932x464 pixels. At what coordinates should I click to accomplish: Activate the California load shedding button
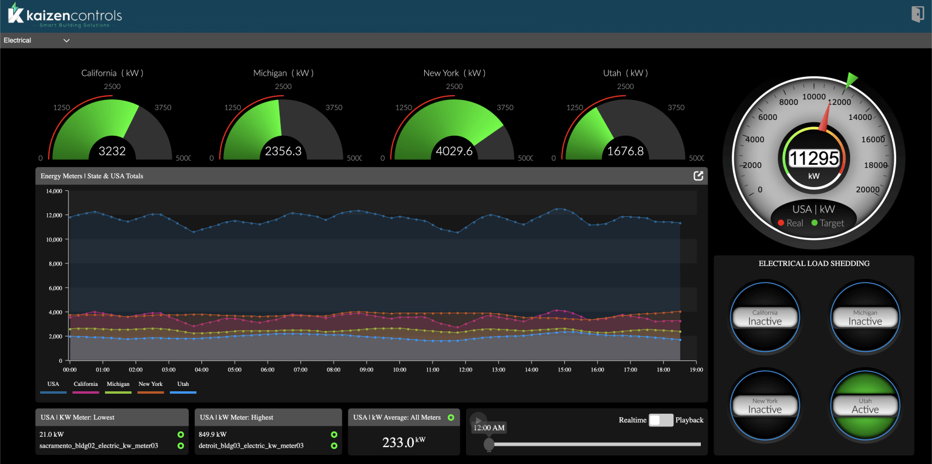(765, 317)
